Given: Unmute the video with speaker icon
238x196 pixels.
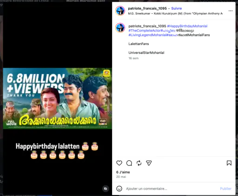Looking at the screenshot, I should (106, 189).
